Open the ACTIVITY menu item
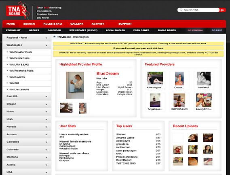The image size is (230, 175). pos(98,23)
